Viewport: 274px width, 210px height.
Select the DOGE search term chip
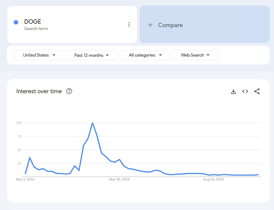tap(32, 22)
